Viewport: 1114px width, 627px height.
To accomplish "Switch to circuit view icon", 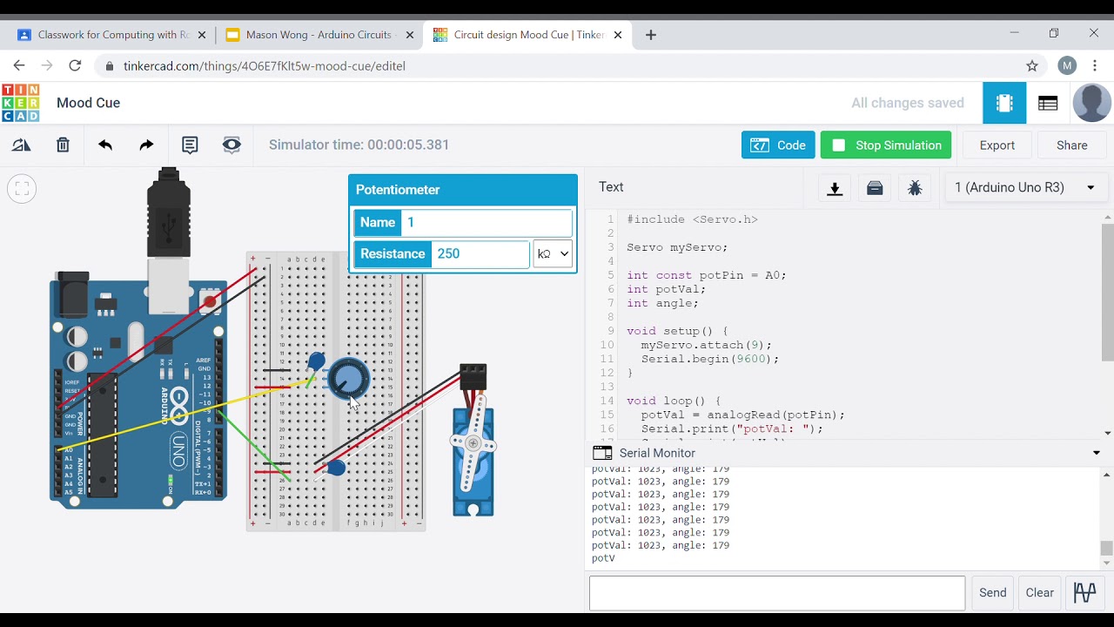I will (x=1004, y=103).
